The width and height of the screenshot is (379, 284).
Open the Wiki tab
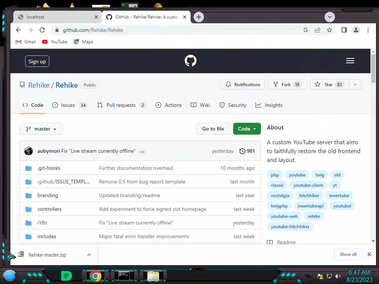click(200, 105)
